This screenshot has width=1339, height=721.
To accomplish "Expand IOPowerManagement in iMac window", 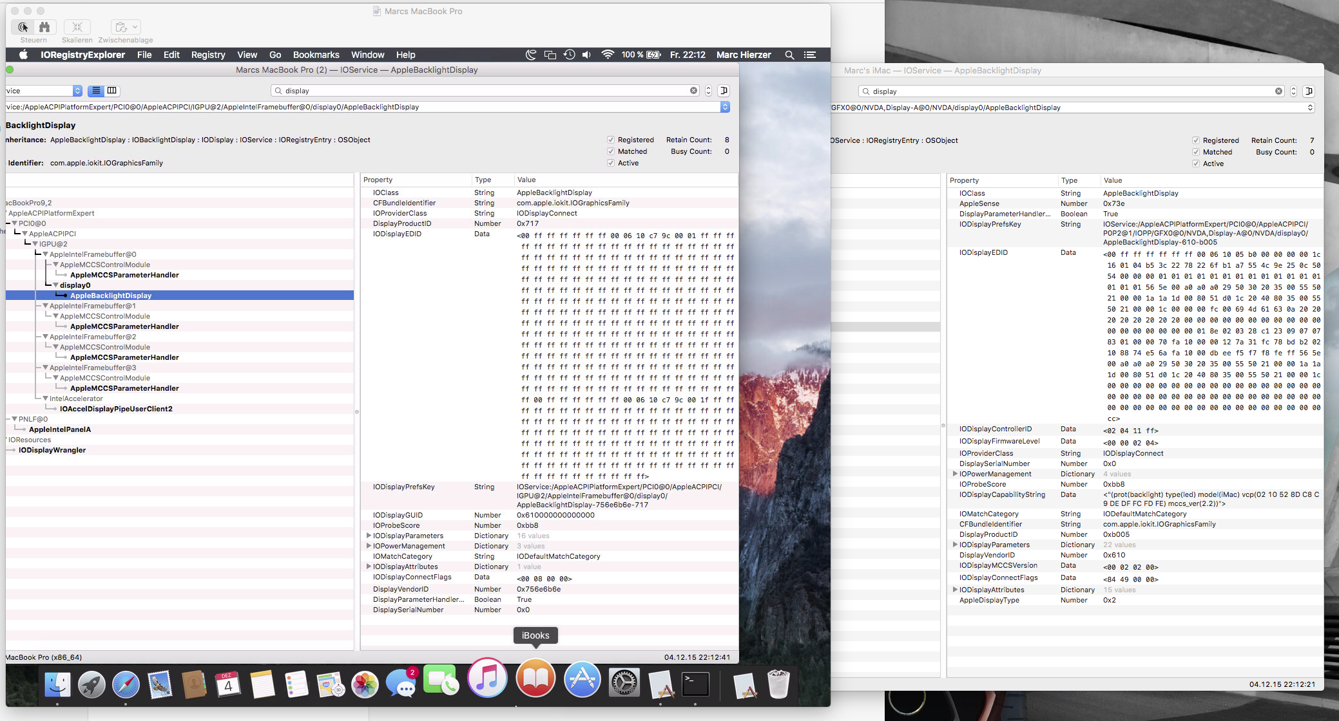I will pos(955,474).
